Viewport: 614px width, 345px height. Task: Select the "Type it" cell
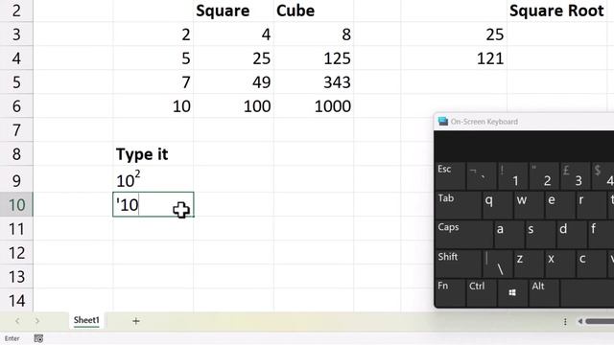(x=153, y=153)
